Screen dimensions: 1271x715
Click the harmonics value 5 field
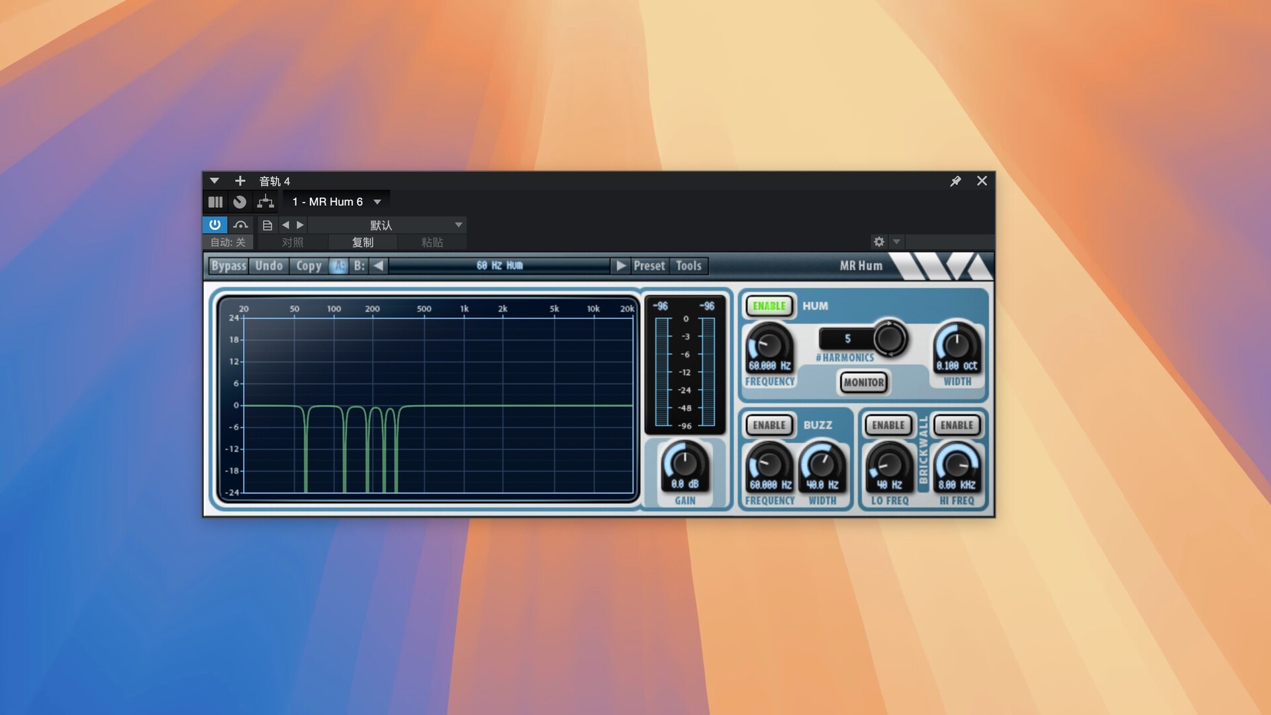coord(847,339)
